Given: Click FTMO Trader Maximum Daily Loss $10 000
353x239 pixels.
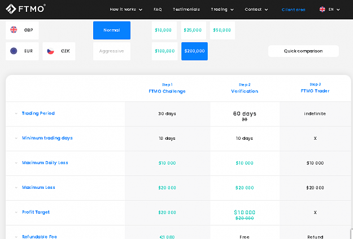Looking at the screenshot, I should point(315,163).
